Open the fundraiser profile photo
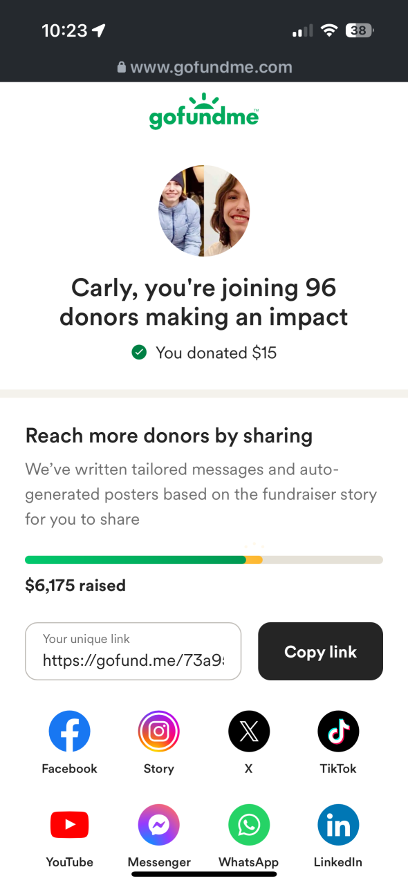This screenshot has height=885, width=408. [x=204, y=211]
